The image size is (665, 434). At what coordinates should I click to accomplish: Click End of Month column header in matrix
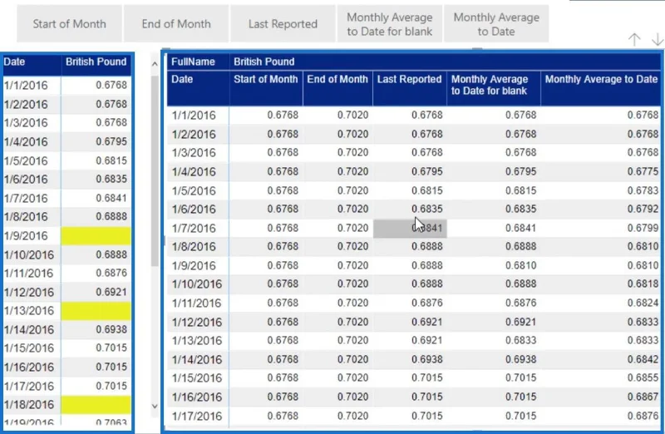point(337,79)
